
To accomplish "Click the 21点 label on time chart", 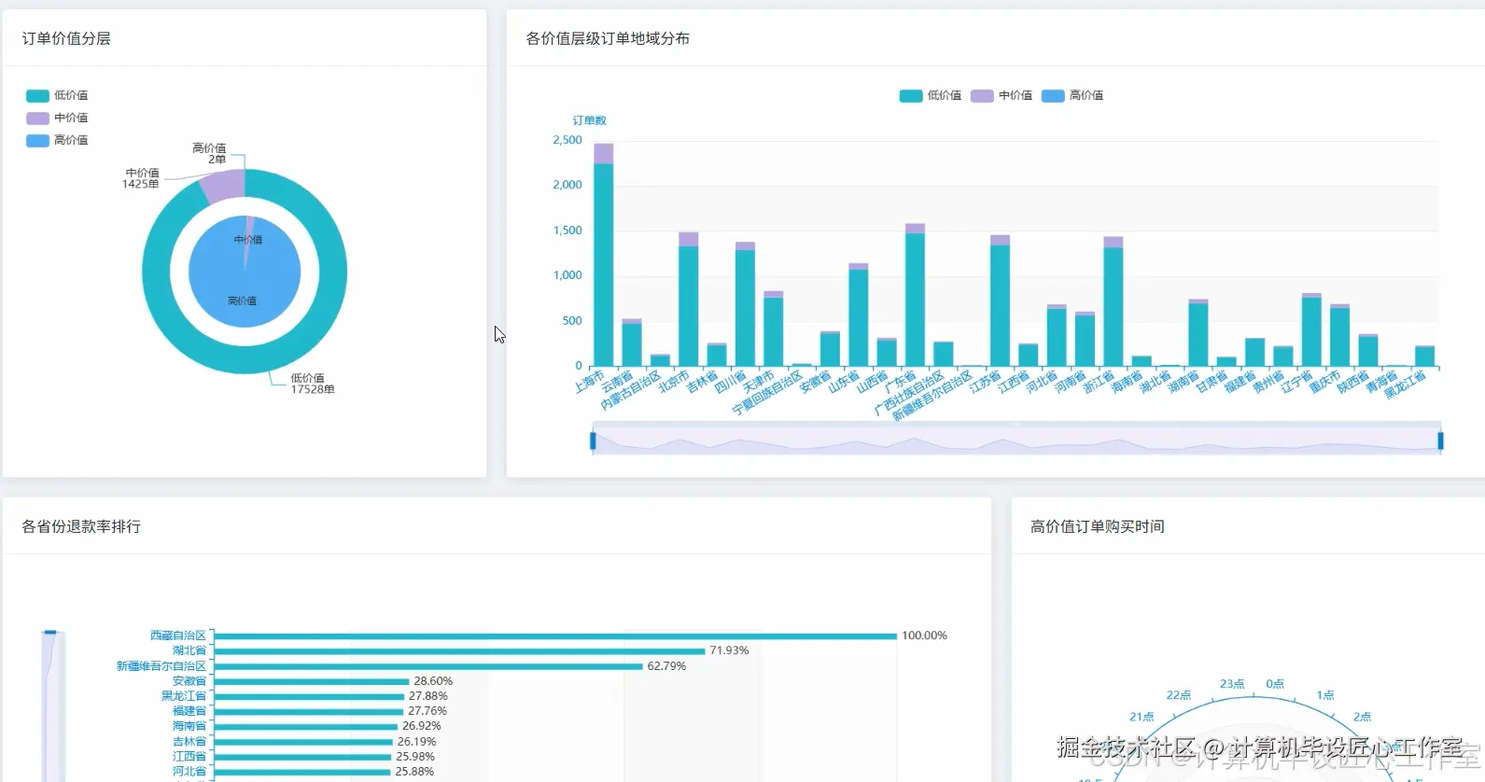I will pos(1142,717).
